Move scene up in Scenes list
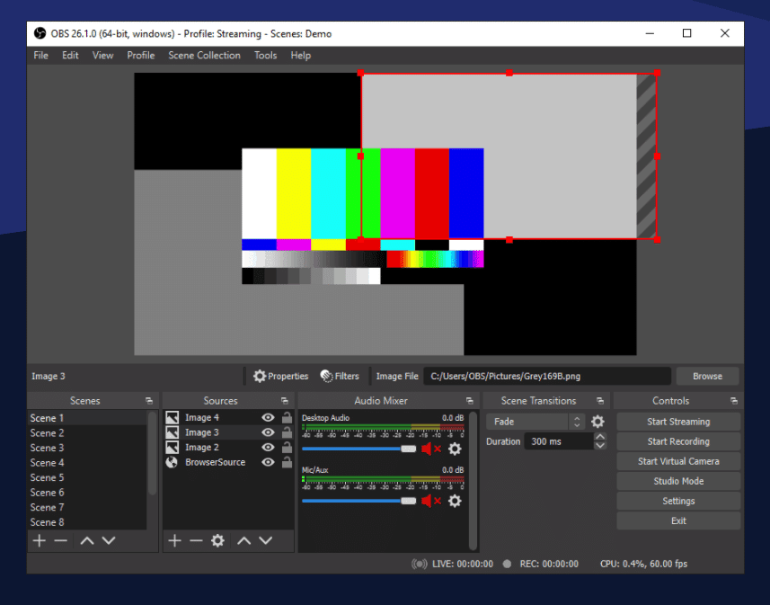 click(87, 540)
